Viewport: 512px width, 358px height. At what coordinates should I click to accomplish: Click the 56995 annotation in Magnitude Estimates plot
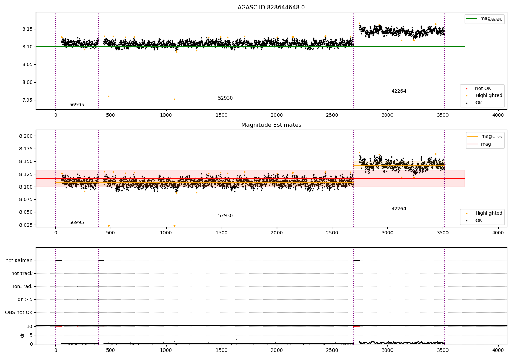(76, 223)
